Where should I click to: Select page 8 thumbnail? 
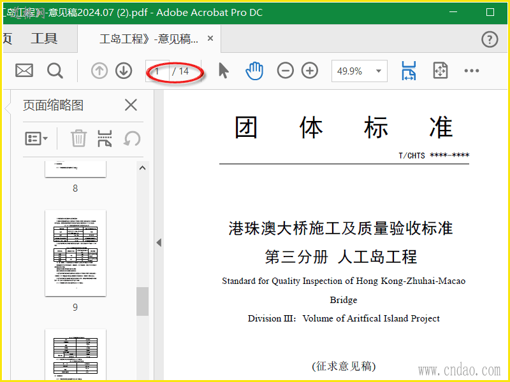75,169
